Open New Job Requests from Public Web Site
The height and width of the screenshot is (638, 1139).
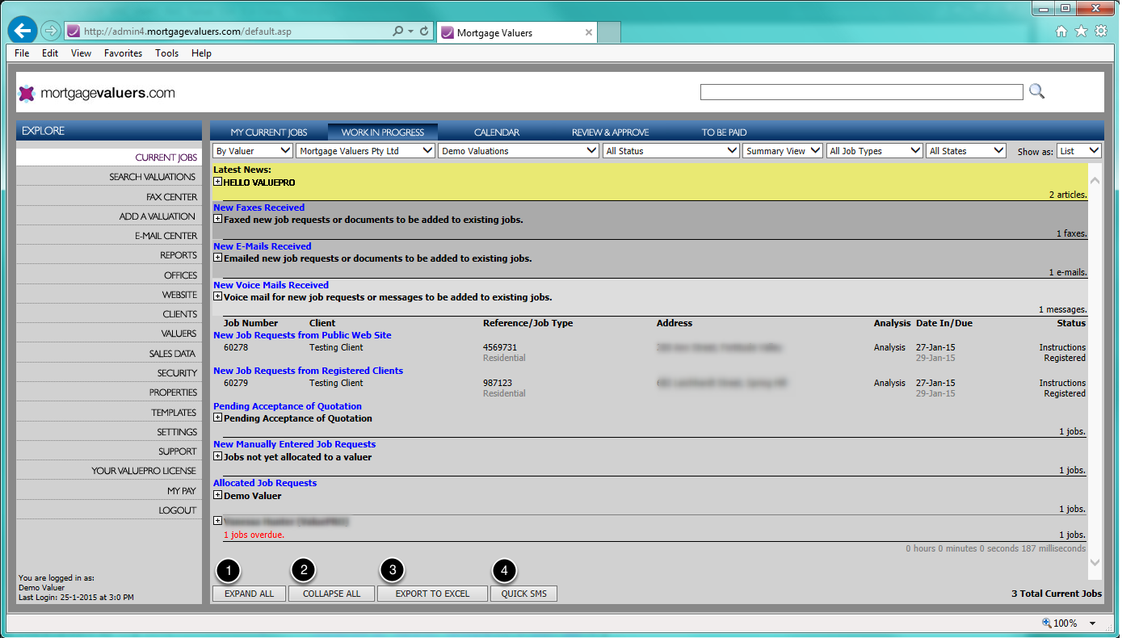click(x=302, y=335)
